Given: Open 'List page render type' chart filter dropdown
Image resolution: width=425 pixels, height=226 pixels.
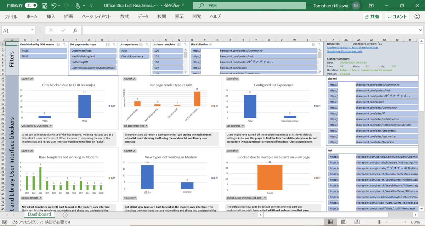Looking at the screenshot, I should 136,126.
